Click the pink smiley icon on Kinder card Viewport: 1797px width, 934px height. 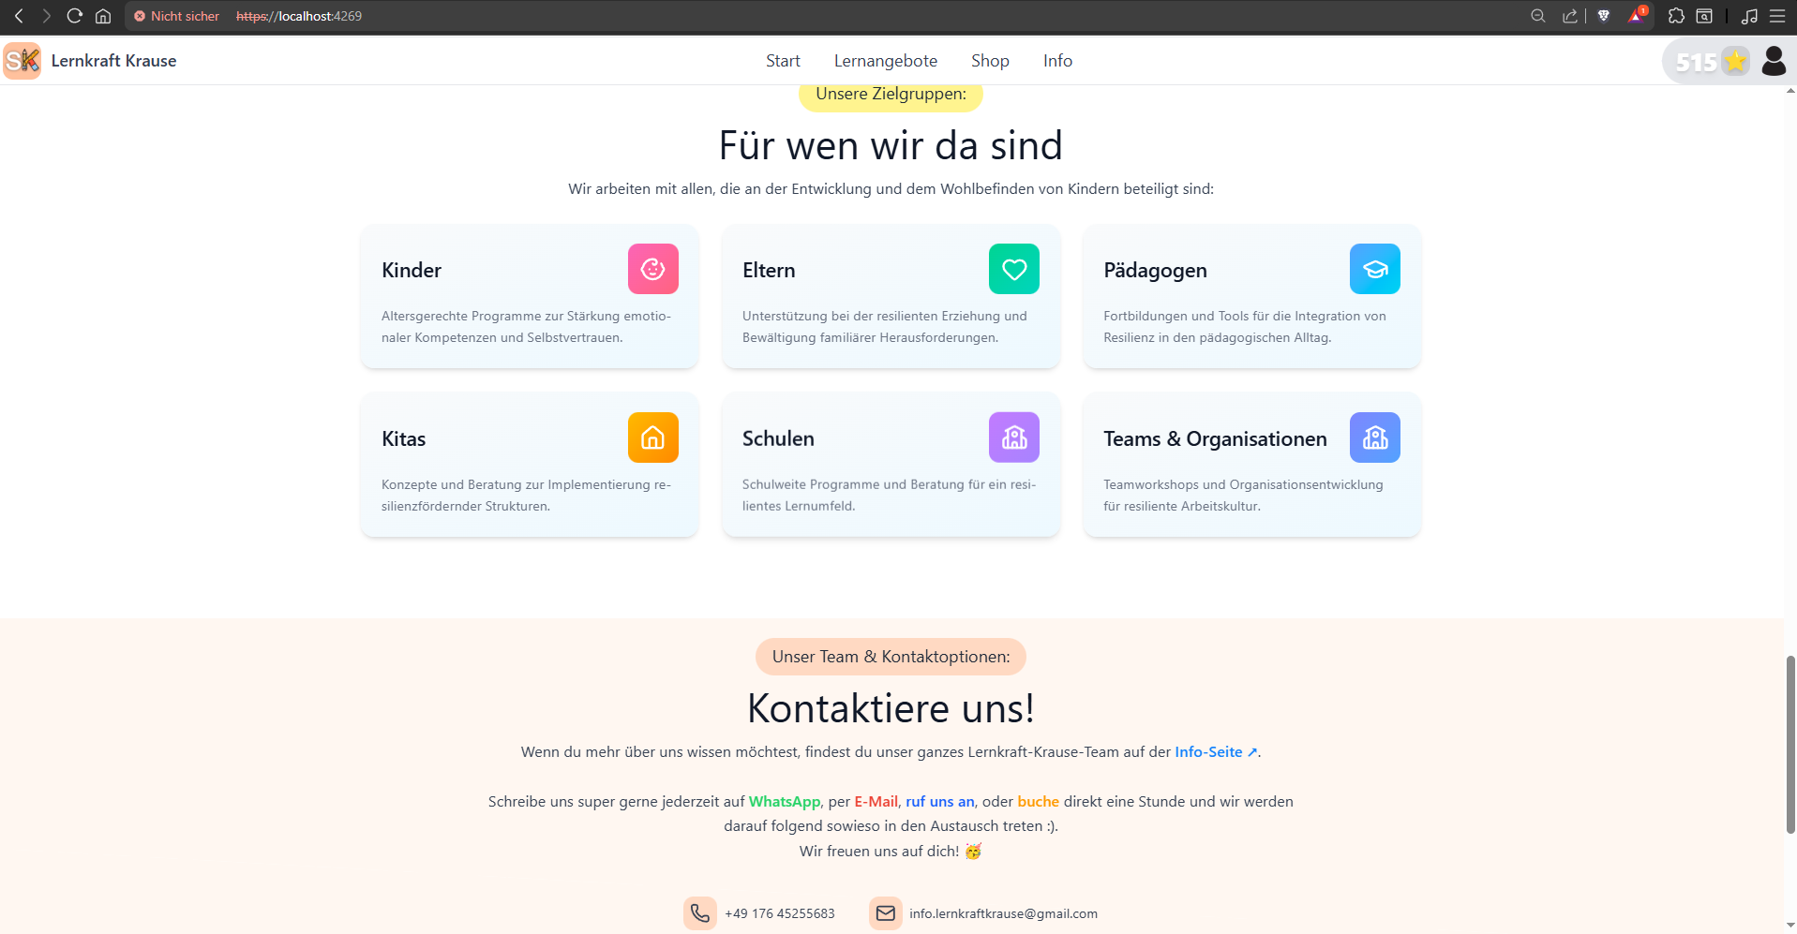(x=652, y=269)
